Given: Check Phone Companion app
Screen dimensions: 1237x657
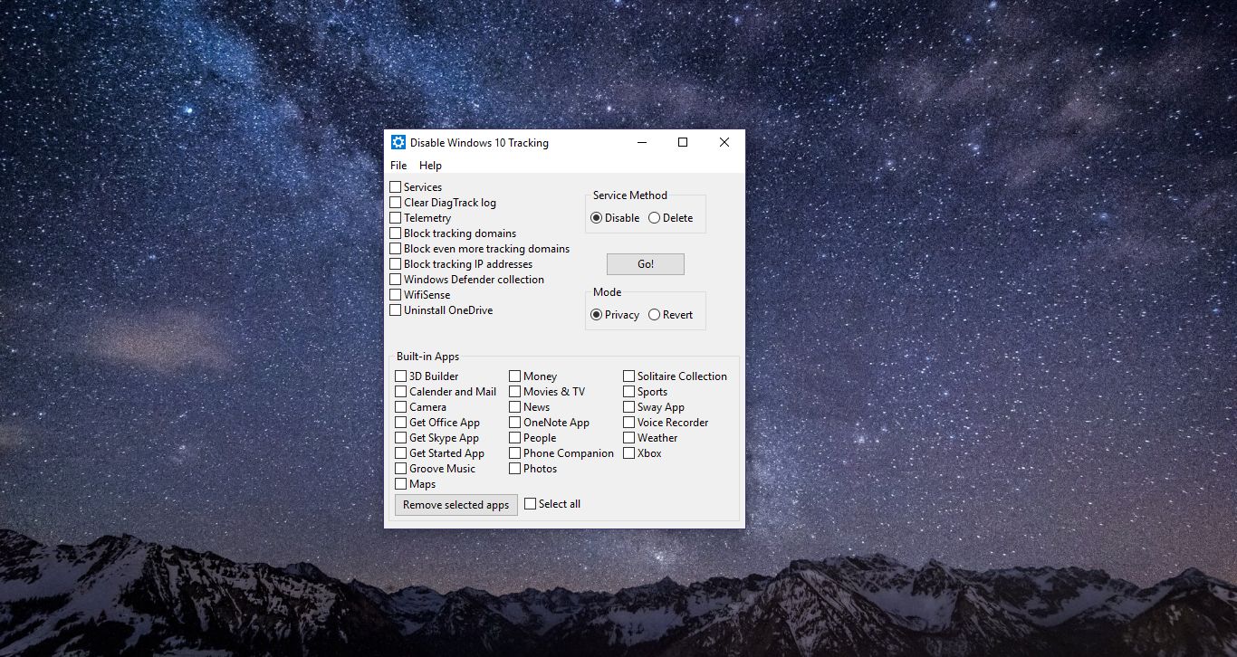Looking at the screenshot, I should pyautogui.click(x=515, y=453).
